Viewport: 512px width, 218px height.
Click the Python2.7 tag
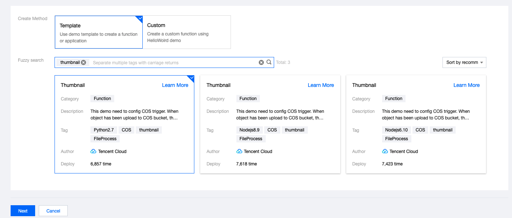[104, 130]
